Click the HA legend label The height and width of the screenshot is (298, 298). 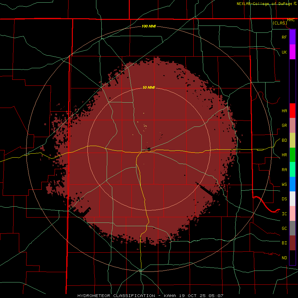point(284,111)
